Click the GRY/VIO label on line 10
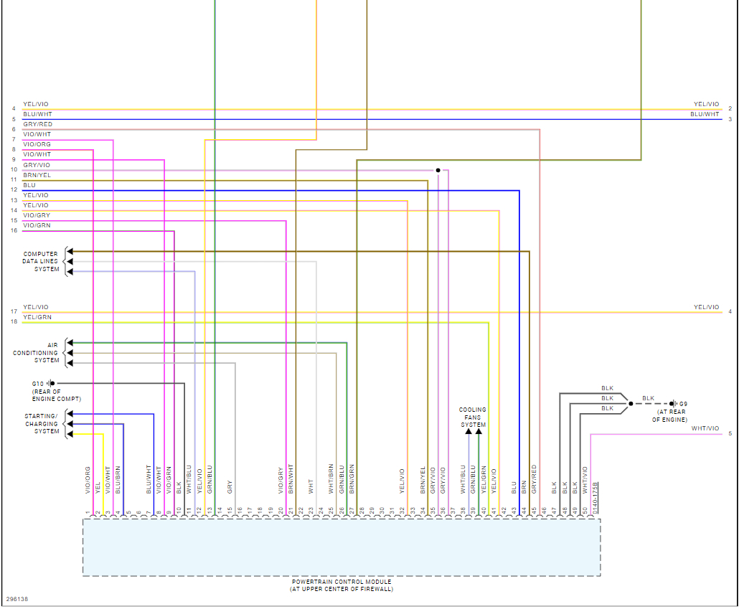This screenshot has width=739, height=609. click(x=37, y=165)
